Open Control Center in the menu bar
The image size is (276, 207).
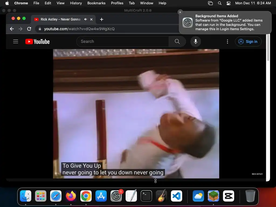click(x=229, y=3)
